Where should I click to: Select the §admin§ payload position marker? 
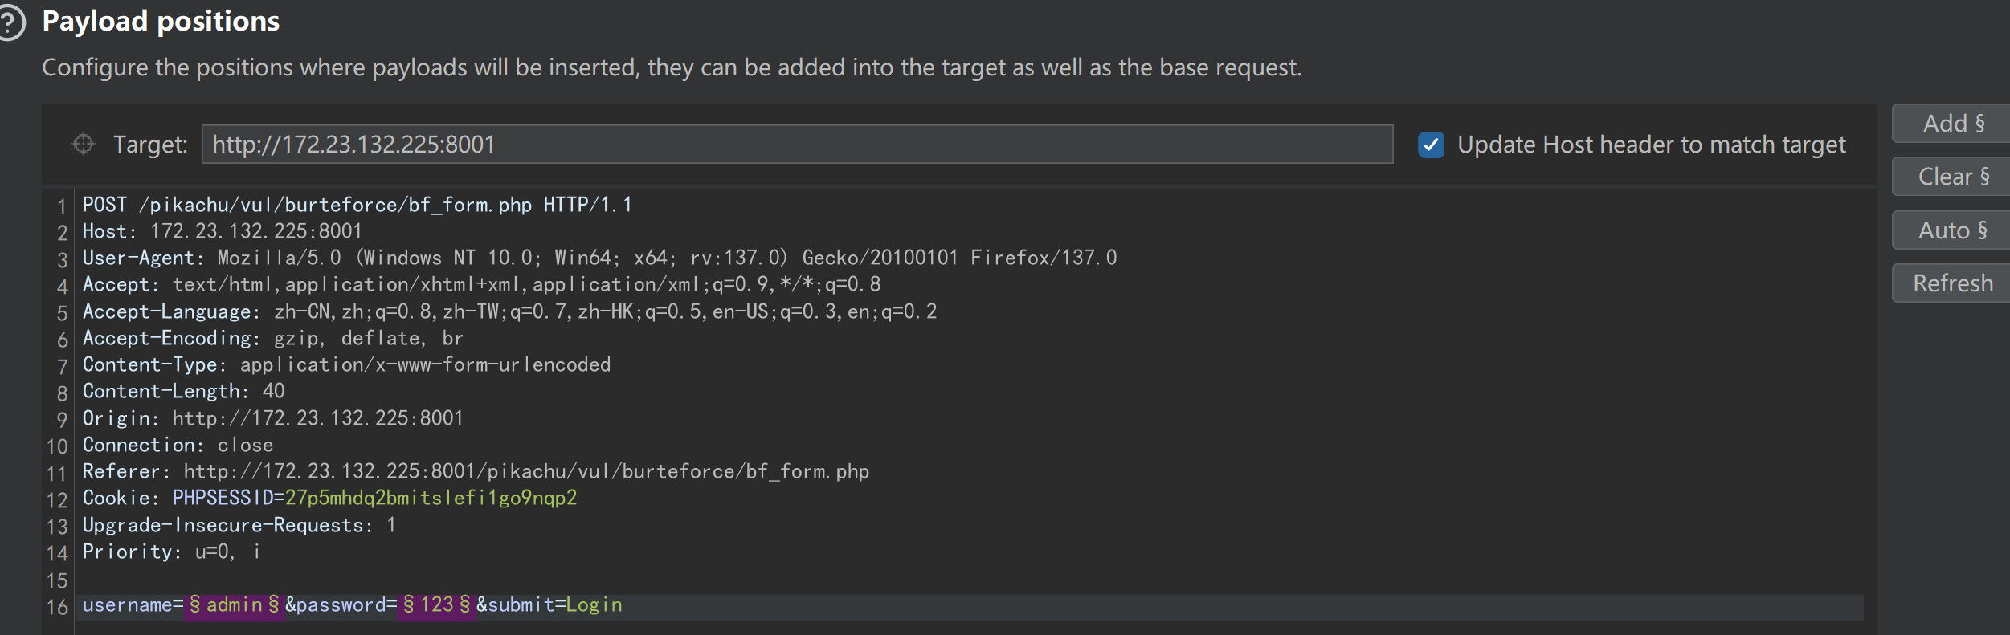tap(234, 605)
